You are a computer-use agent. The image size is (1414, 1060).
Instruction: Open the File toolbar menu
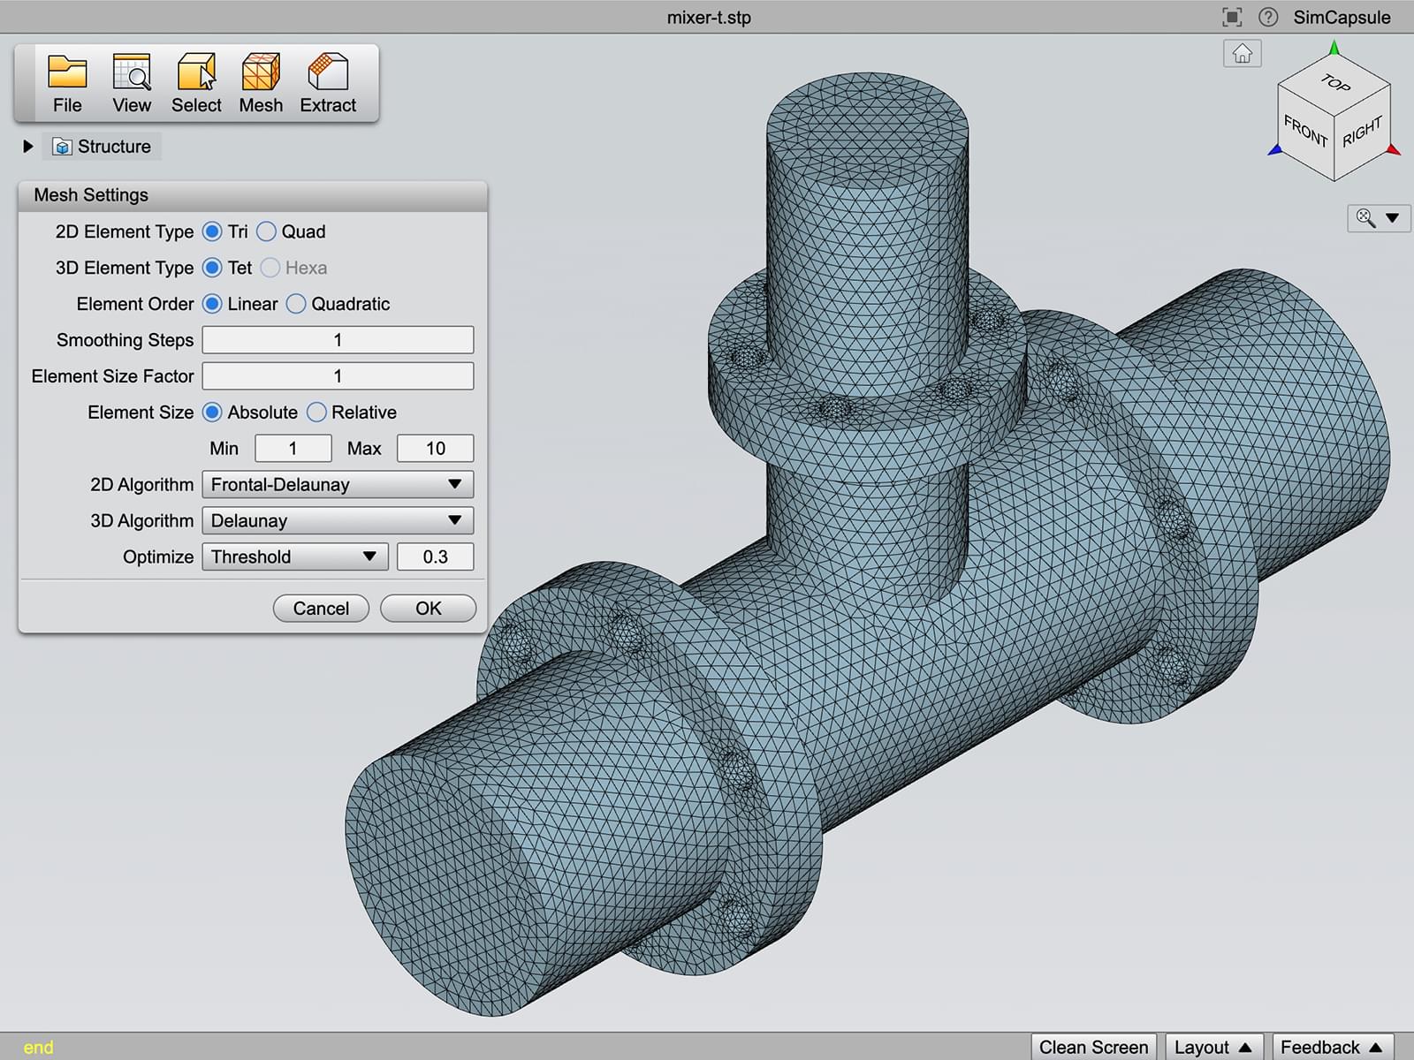tap(67, 84)
